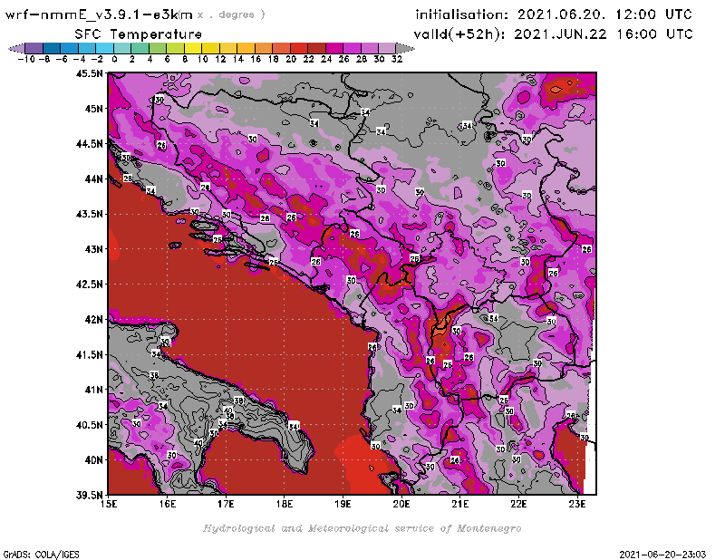Click the legend value 24
725x560 pixels.
pyautogui.click(x=326, y=59)
